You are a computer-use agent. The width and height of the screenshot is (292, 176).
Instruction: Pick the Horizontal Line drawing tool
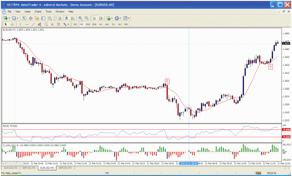pos(27,24)
